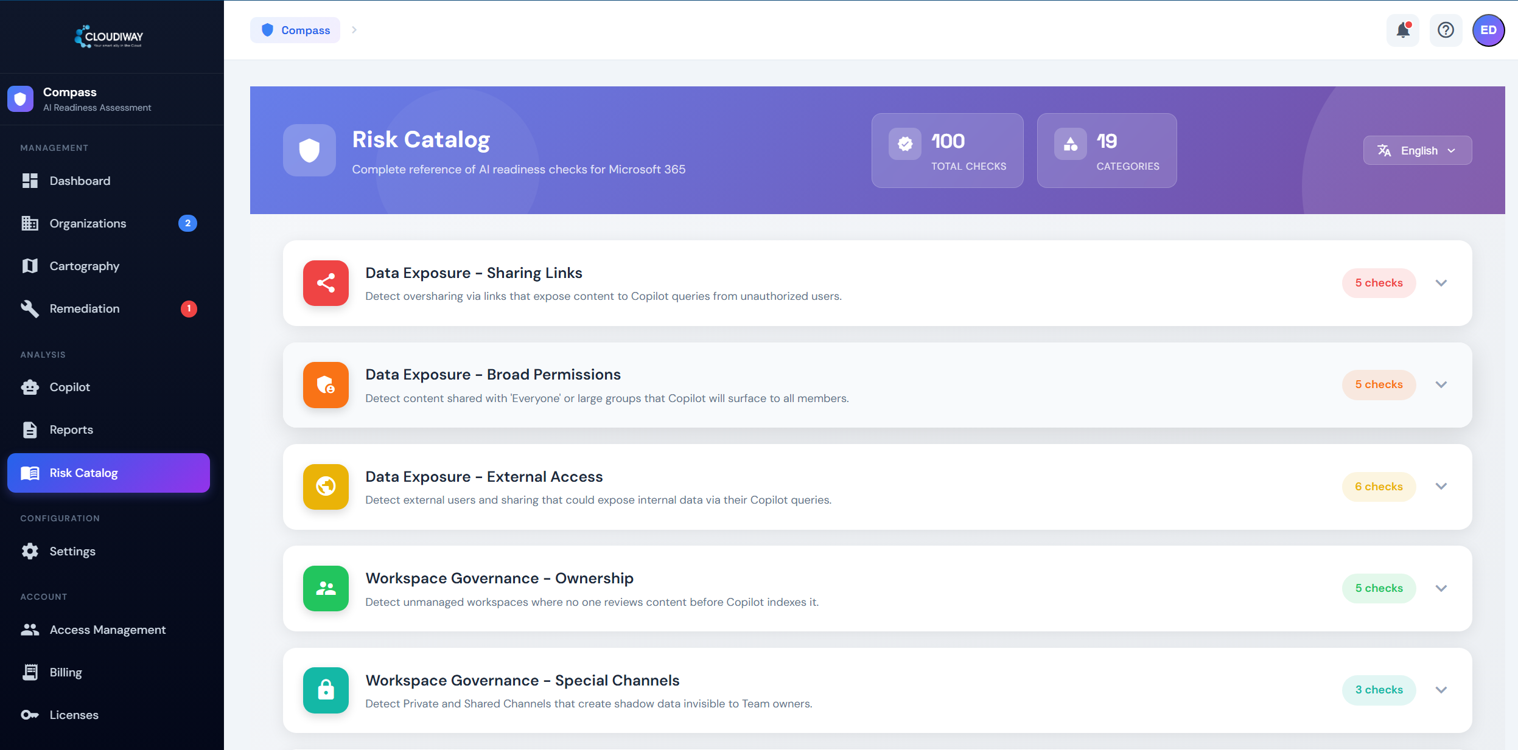Click the translate icon in language selector
Screen dimensions: 1518x750
1384,150
